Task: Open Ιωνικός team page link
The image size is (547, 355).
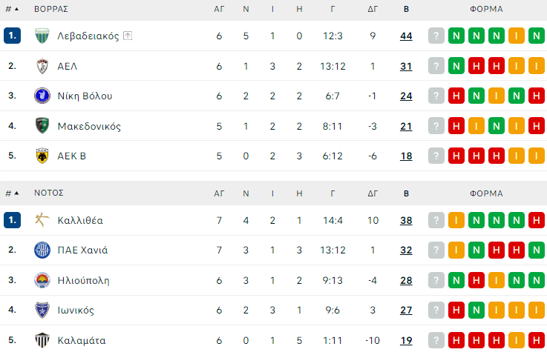Action: coord(76,310)
